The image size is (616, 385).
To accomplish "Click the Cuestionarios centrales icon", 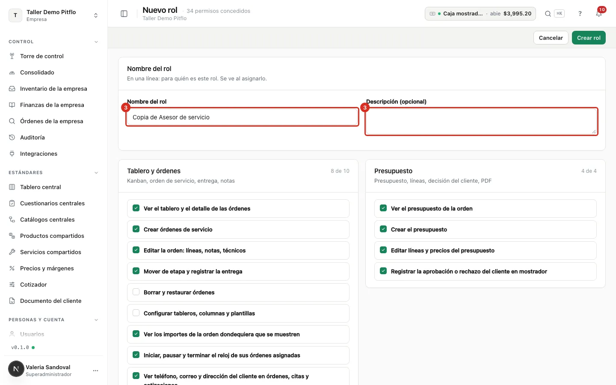I will [12, 203].
